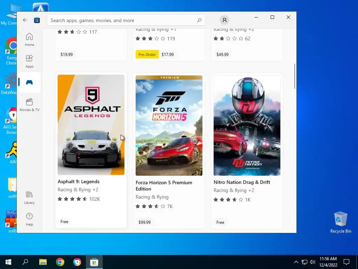Open the Apps section in sidebar
This screenshot has width=358, height=269.
click(29, 61)
